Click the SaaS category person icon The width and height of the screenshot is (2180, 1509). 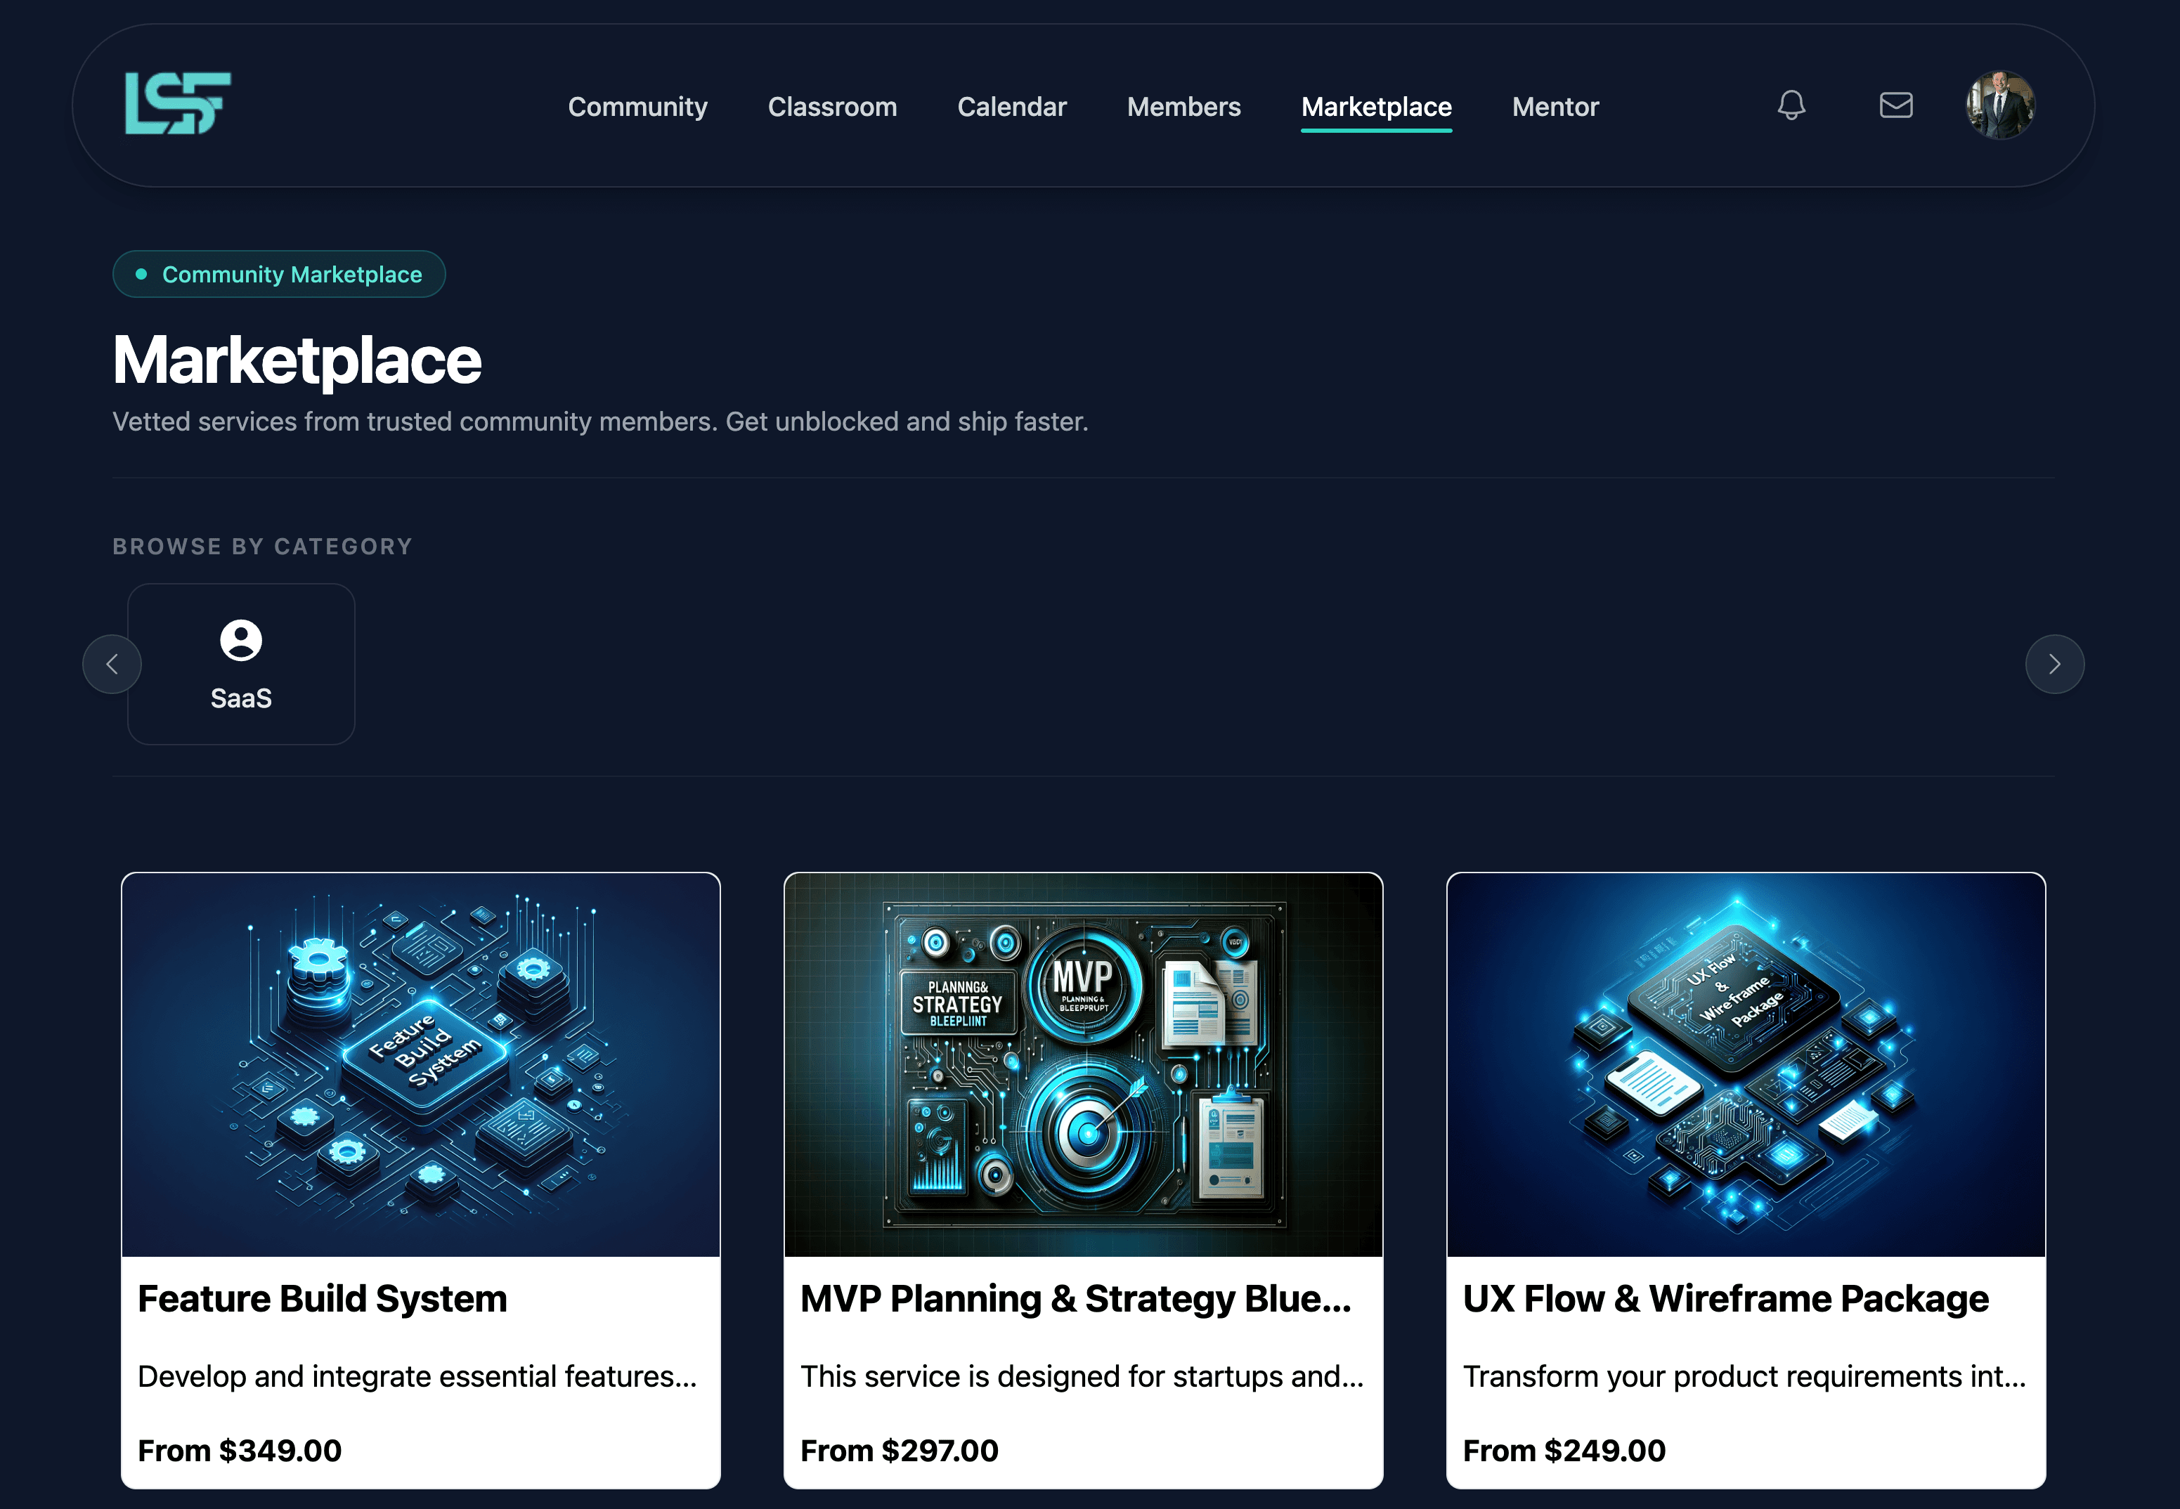241,640
